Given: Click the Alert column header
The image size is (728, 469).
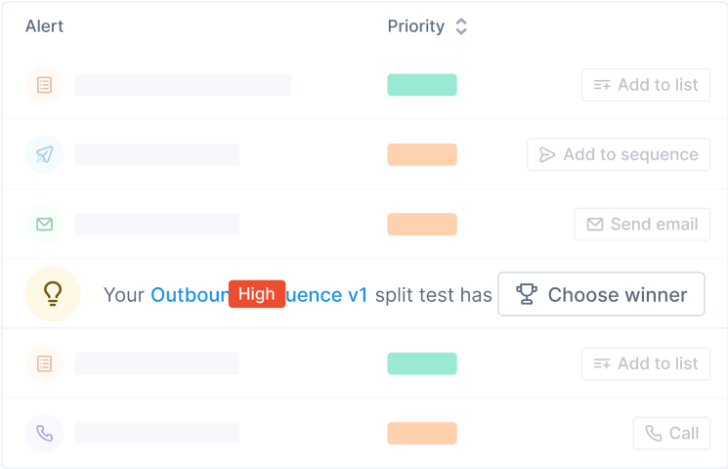Looking at the screenshot, I should coord(44,26).
